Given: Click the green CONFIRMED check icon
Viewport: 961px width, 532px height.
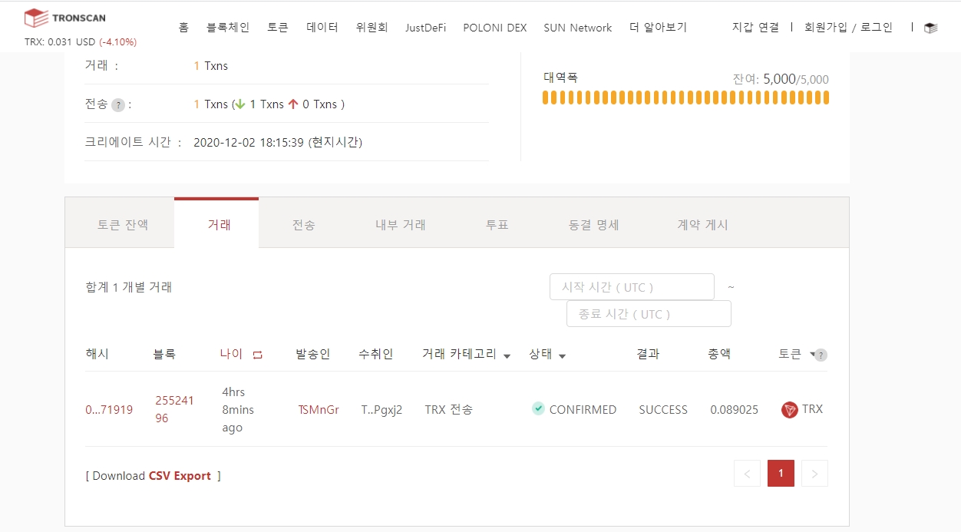Looking at the screenshot, I should (x=538, y=408).
